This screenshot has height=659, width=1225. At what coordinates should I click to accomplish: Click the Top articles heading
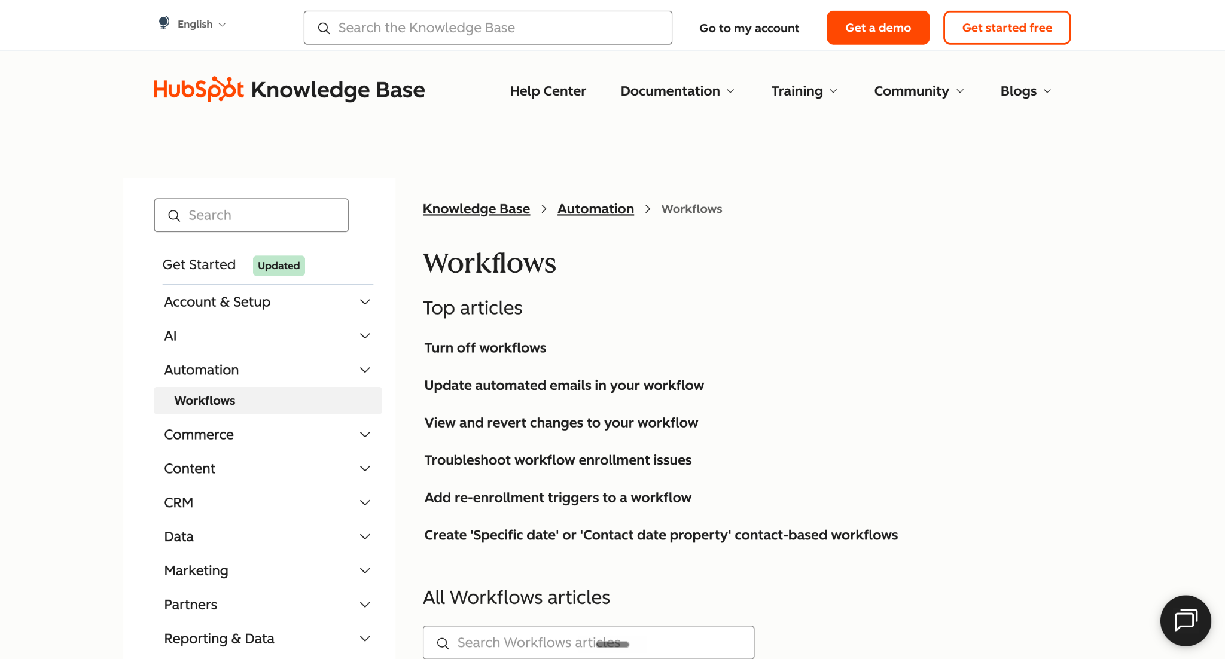coord(473,308)
